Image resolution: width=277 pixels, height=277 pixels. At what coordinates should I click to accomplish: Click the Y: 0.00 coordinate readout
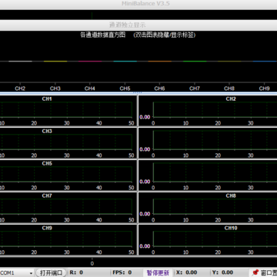[222, 272]
